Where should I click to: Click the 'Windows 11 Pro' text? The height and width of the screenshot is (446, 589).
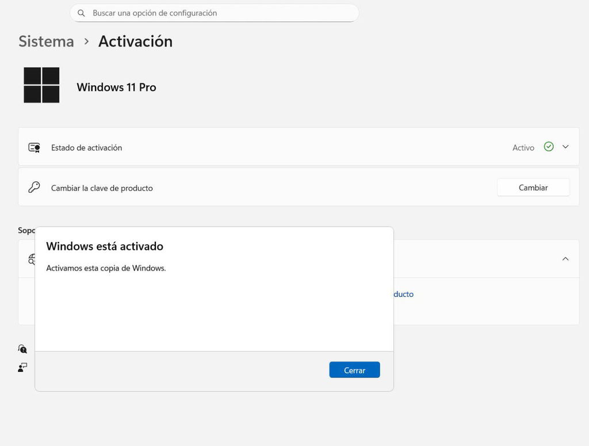point(116,87)
